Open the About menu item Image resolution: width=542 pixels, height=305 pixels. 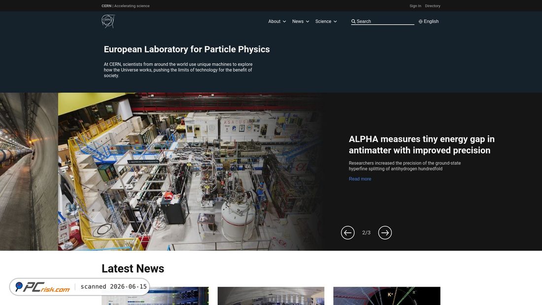(274, 22)
